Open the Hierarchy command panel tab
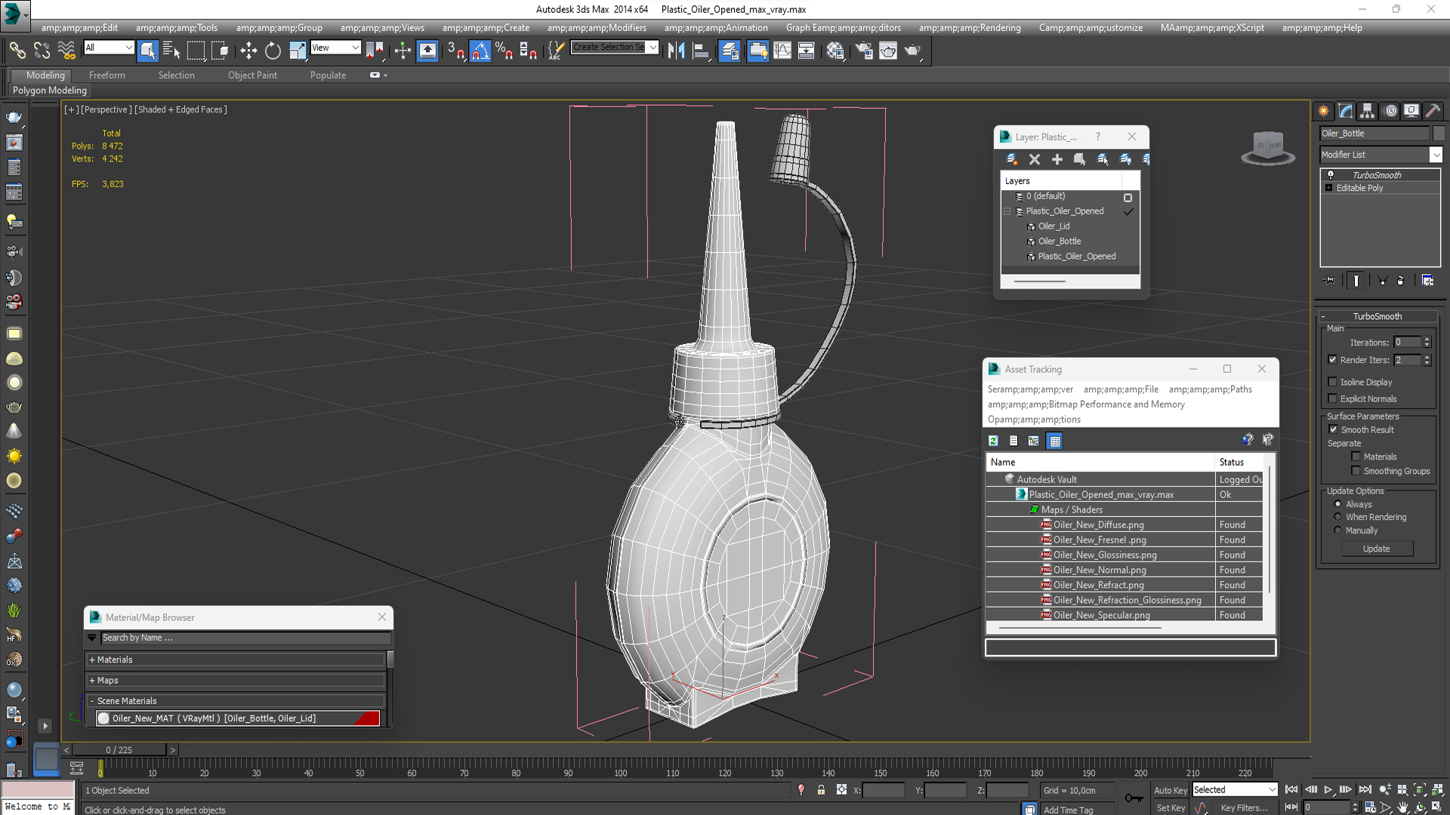Screen dimensions: 1450x815 click(x=1368, y=111)
